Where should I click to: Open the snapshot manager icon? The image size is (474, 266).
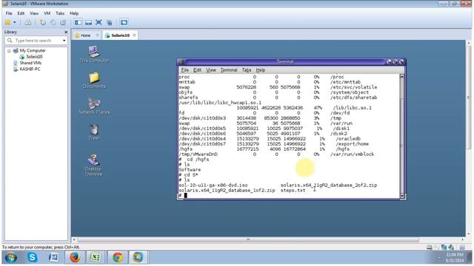[63, 22]
